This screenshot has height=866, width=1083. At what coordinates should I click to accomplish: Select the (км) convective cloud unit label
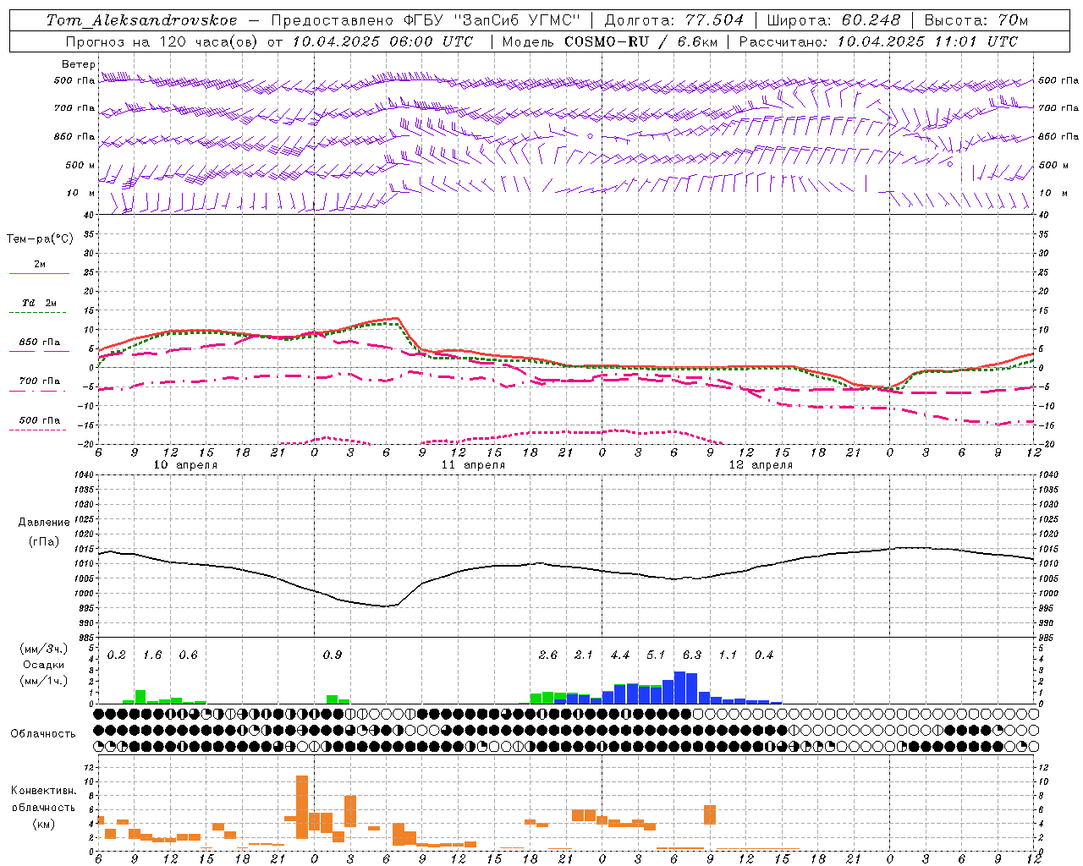(x=44, y=824)
